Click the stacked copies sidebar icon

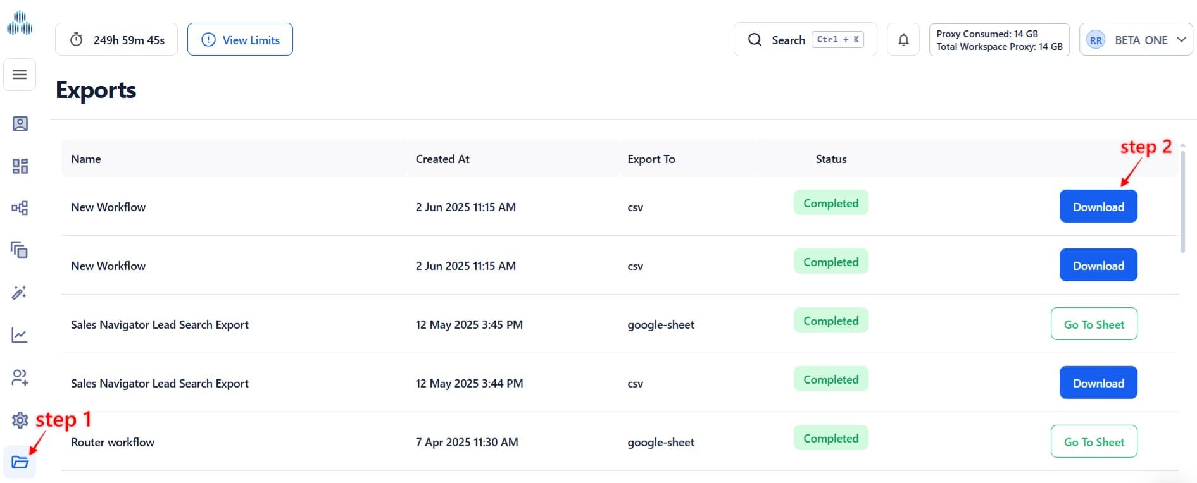tap(20, 250)
